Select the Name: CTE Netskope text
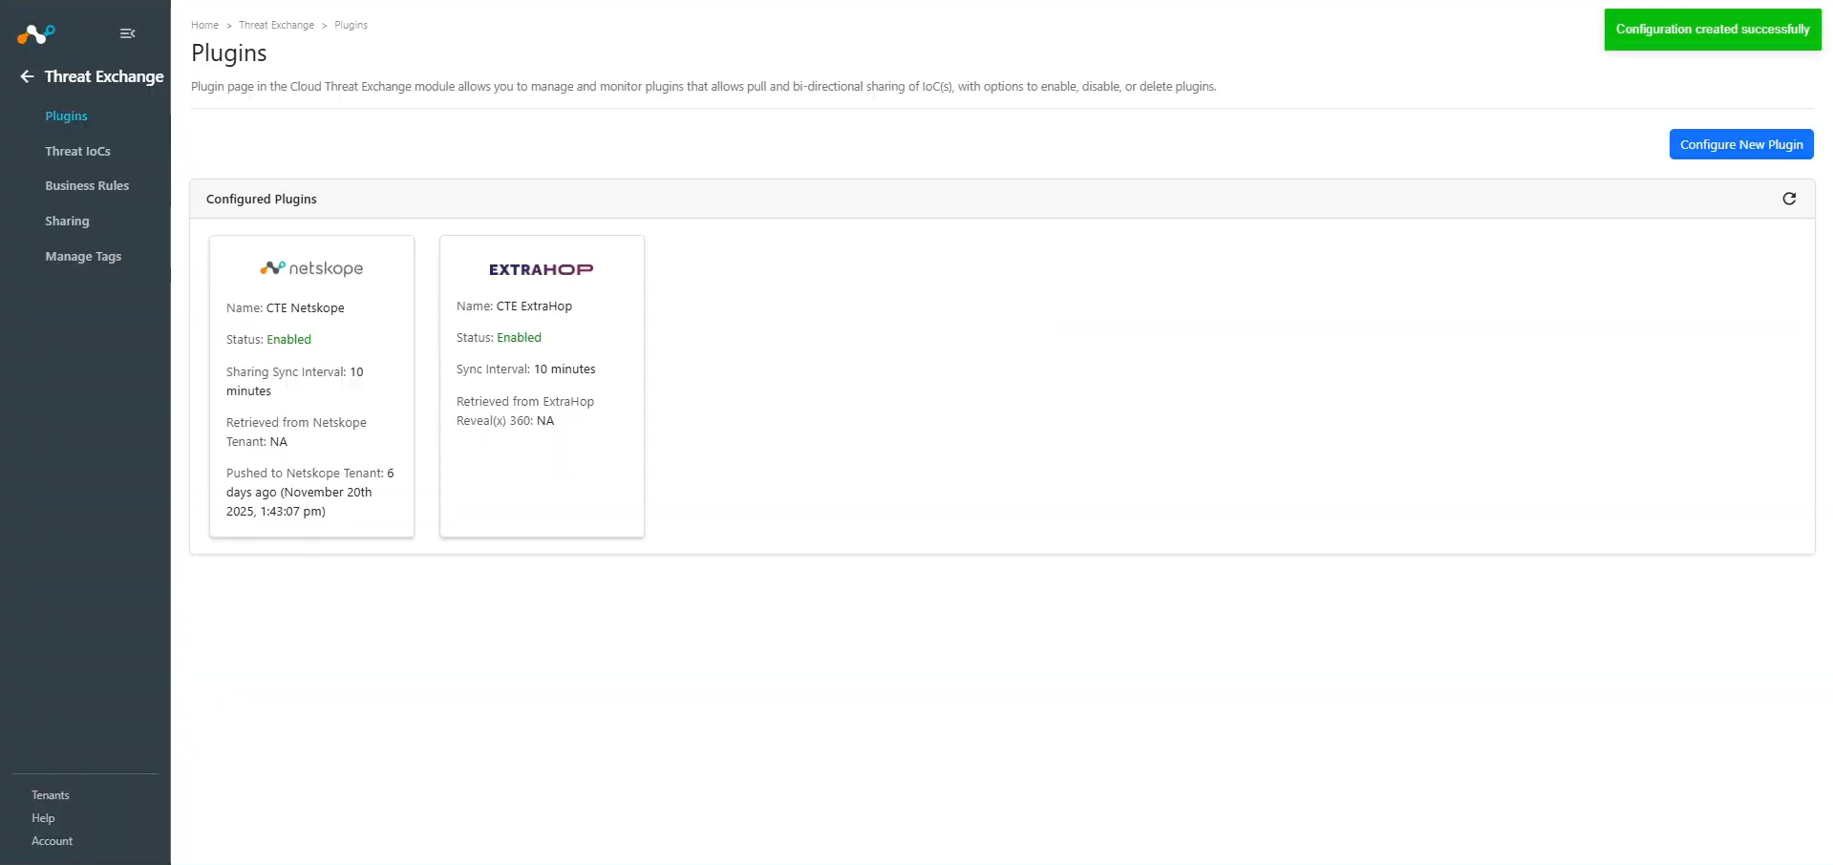The width and height of the screenshot is (1833, 865). (286, 307)
